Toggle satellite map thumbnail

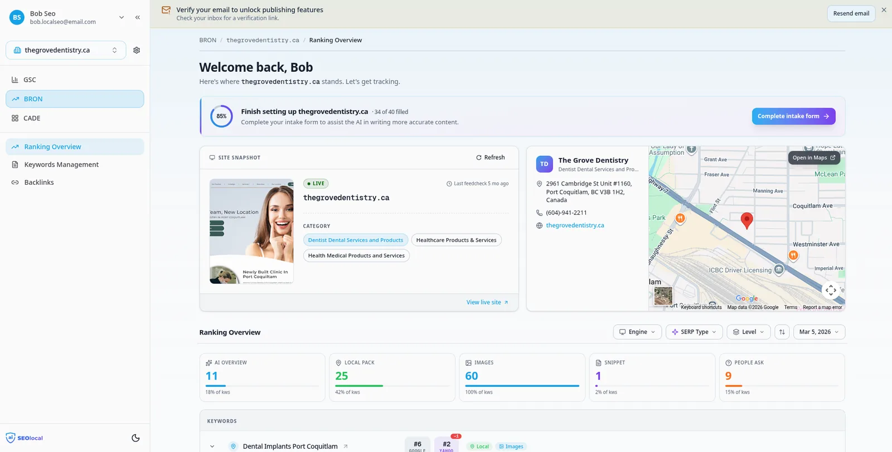click(663, 296)
